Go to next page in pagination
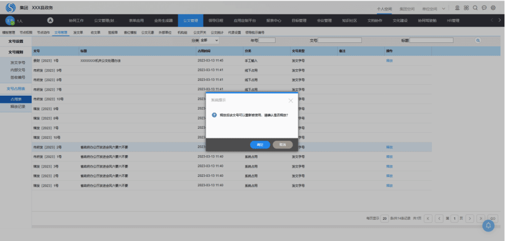The height and width of the screenshot is (241, 505). 470,218
